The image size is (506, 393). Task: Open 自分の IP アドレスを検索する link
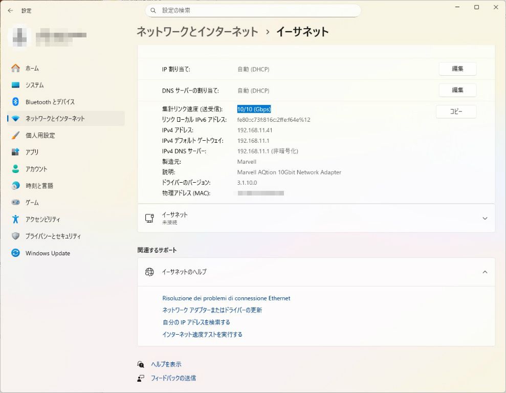pyautogui.click(x=196, y=322)
